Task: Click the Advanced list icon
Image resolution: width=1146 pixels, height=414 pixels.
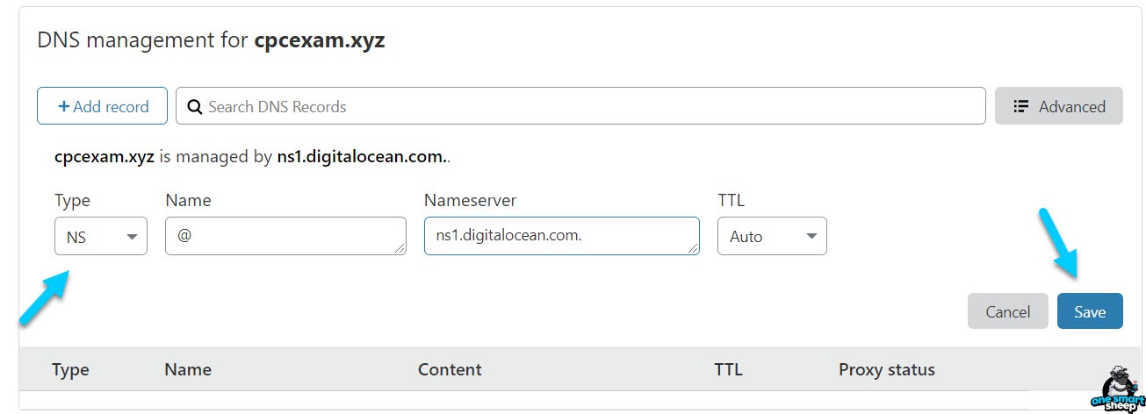Action: pos(1020,106)
